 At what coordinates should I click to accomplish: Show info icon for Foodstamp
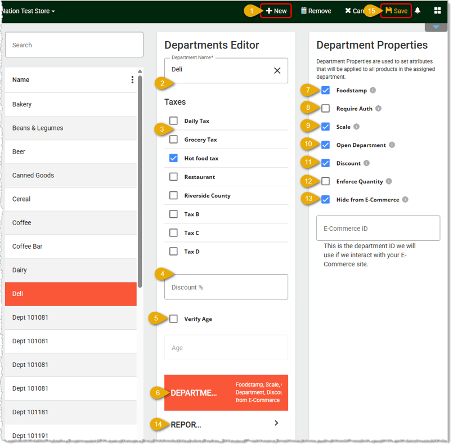[x=373, y=90]
